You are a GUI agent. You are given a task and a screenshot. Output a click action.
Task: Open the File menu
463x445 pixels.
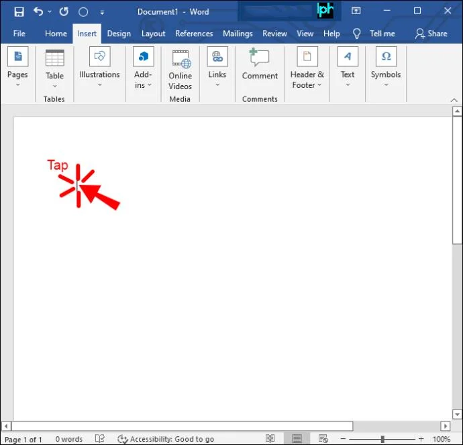[x=19, y=34]
